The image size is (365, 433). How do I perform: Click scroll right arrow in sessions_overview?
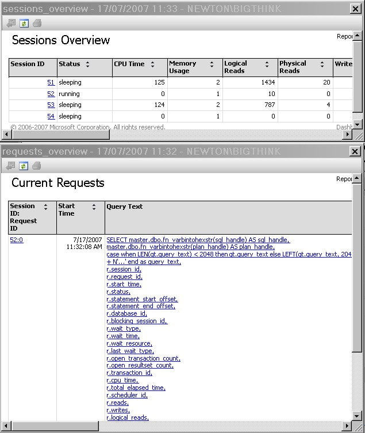tap(348, 135)
